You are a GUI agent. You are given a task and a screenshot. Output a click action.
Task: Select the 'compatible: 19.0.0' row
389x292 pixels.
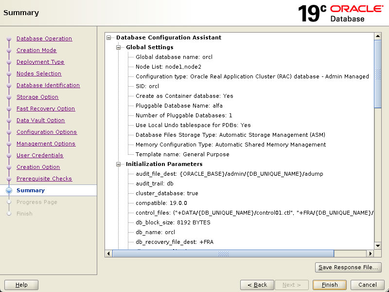pos(161,203)
